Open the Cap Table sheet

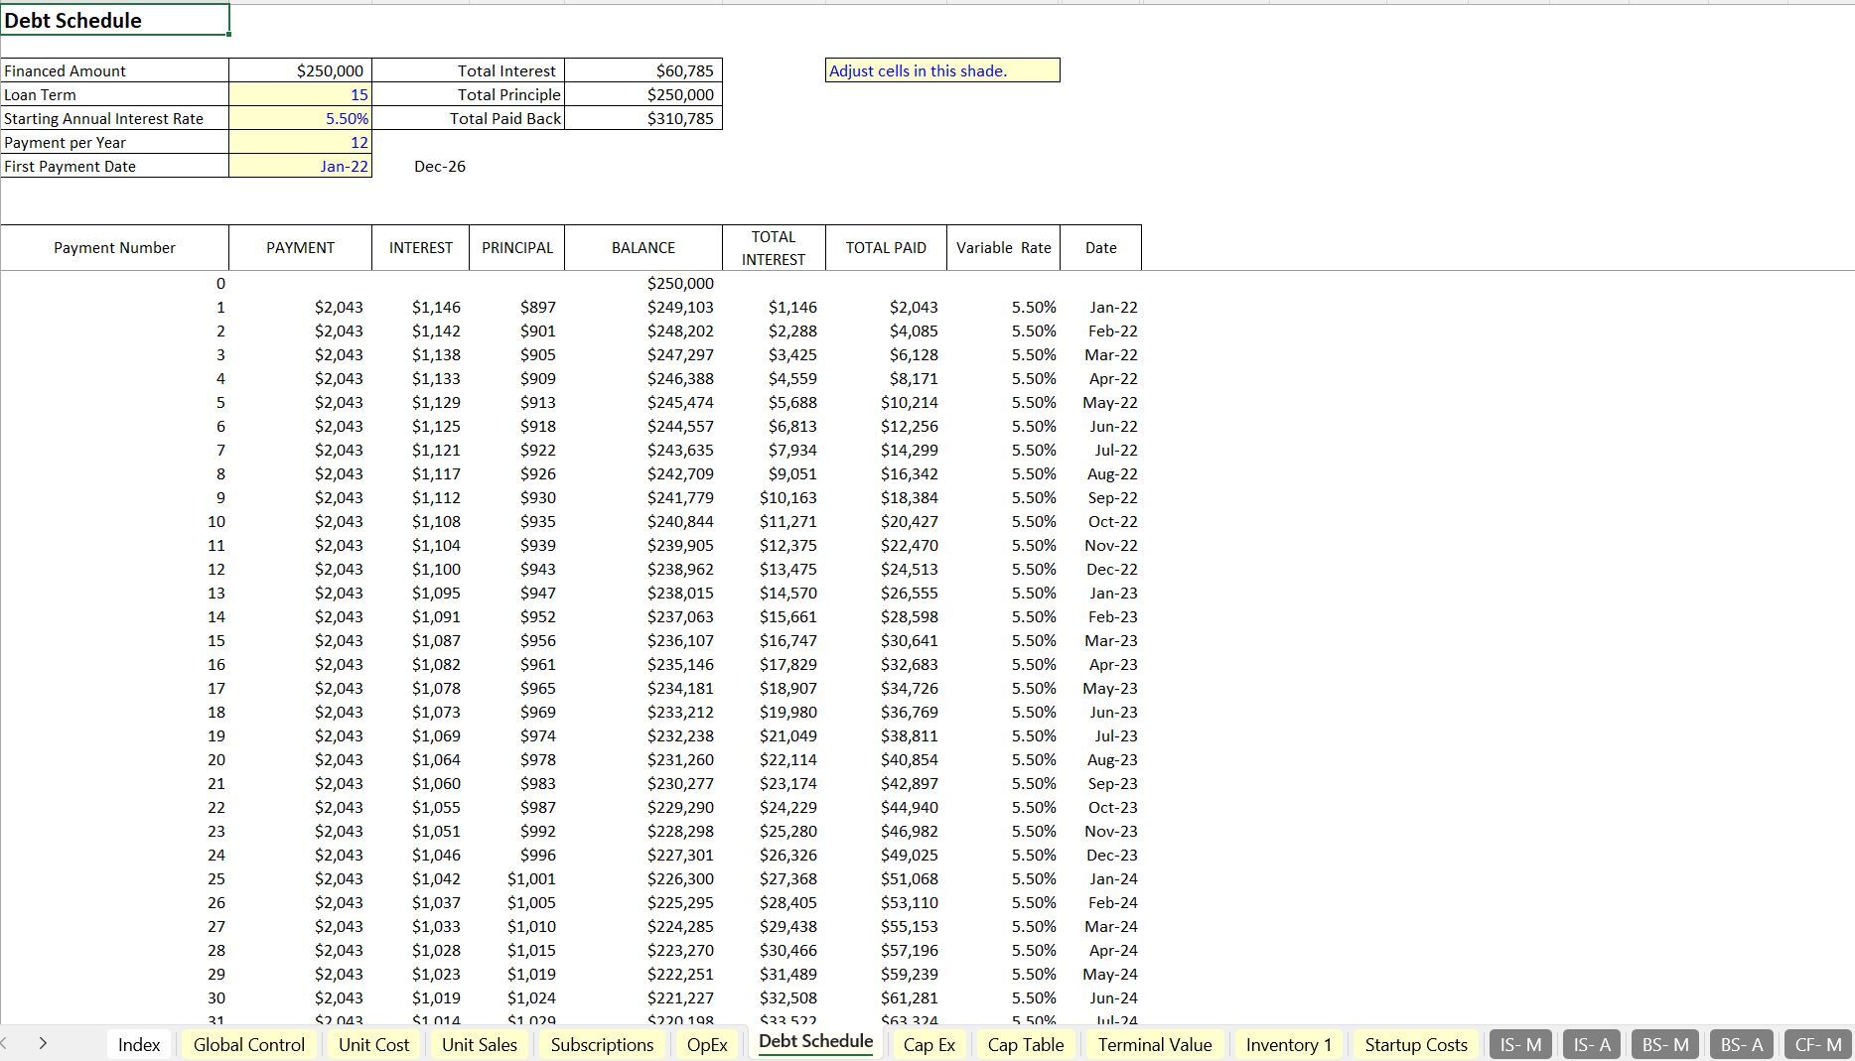pyautogui.click(x=1026, y=1044)
